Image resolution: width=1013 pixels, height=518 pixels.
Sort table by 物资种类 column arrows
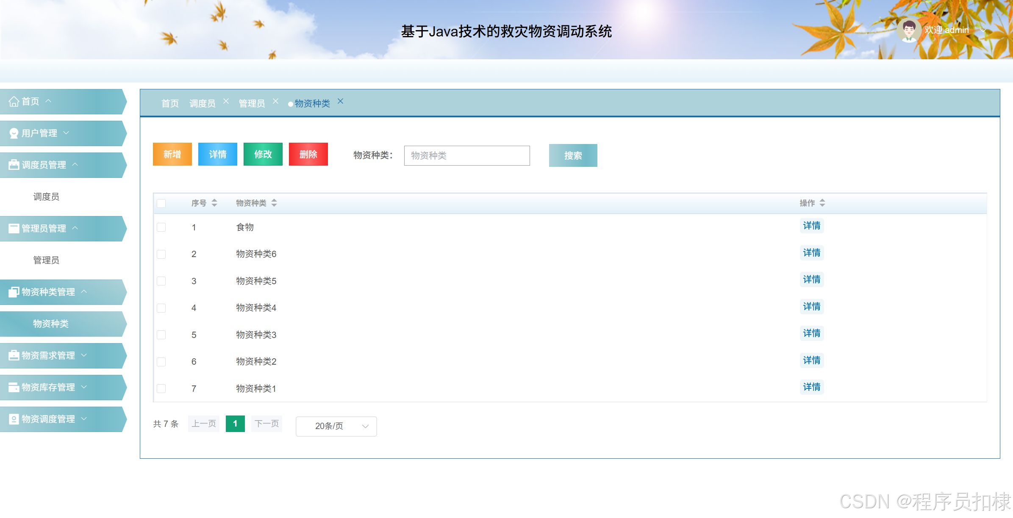click(x=274, y=203)
